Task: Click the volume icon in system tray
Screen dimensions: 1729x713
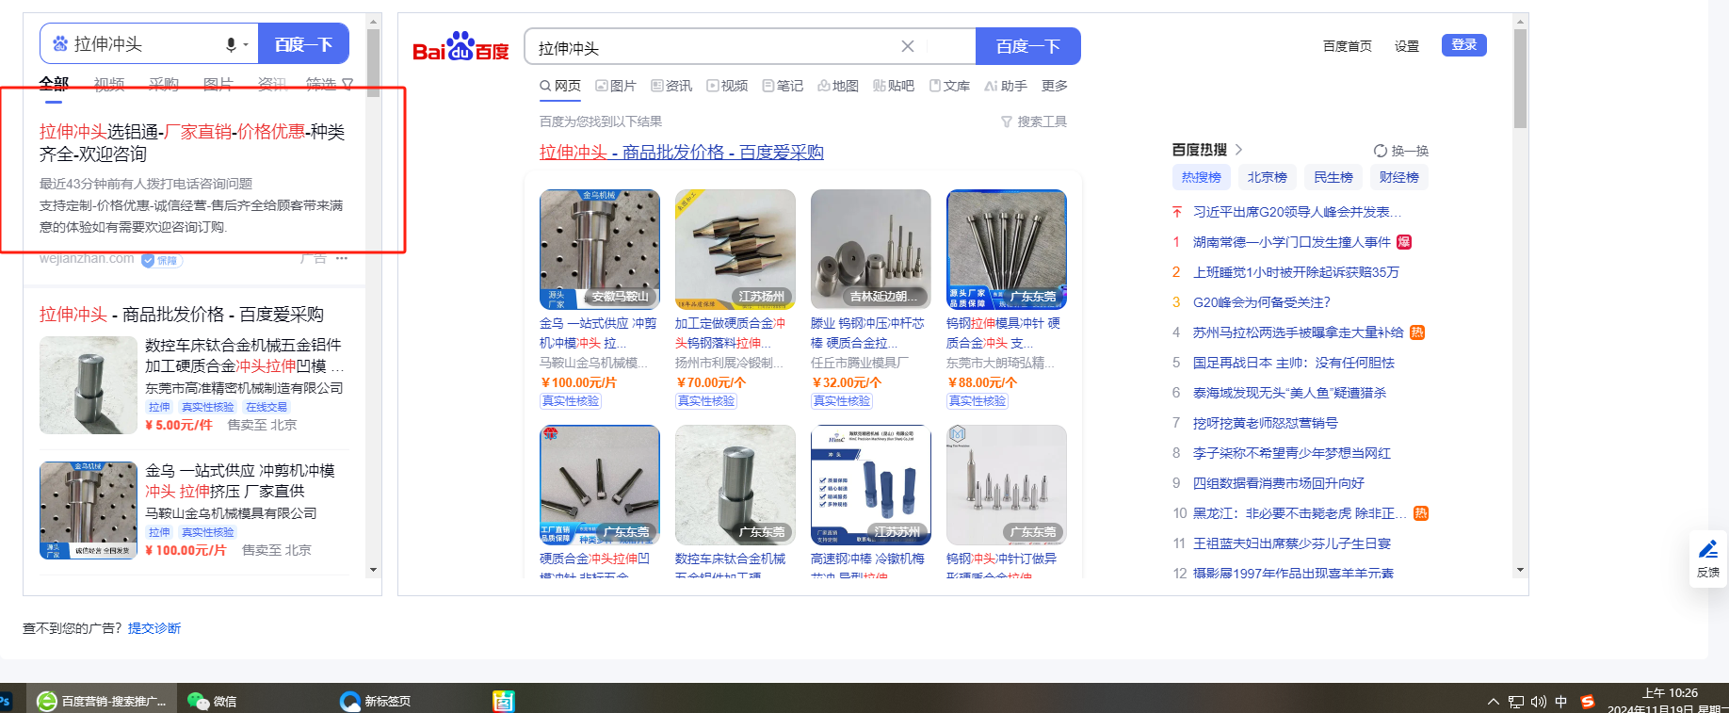Action: click(1539, 702)
